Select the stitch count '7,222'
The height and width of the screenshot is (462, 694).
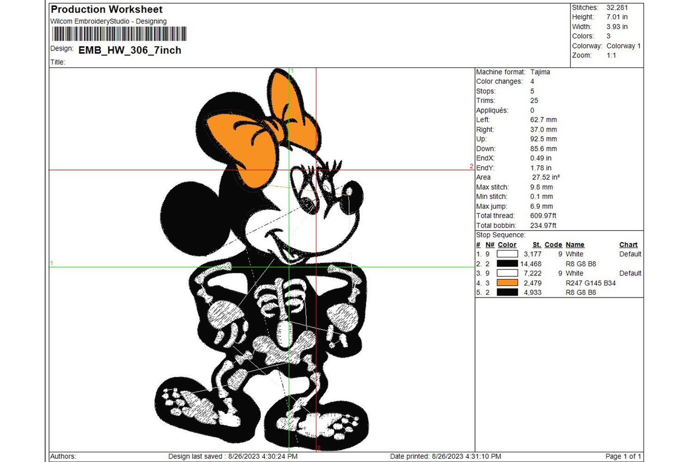(x=533, y=273)
